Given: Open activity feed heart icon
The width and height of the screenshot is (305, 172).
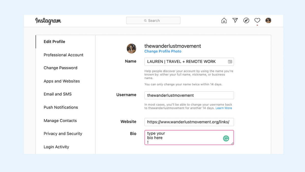Looking at the screenshot, I should [x=257, y=20].
